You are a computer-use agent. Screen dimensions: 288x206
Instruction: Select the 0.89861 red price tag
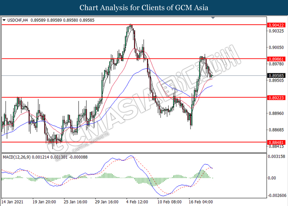(276, 59)
